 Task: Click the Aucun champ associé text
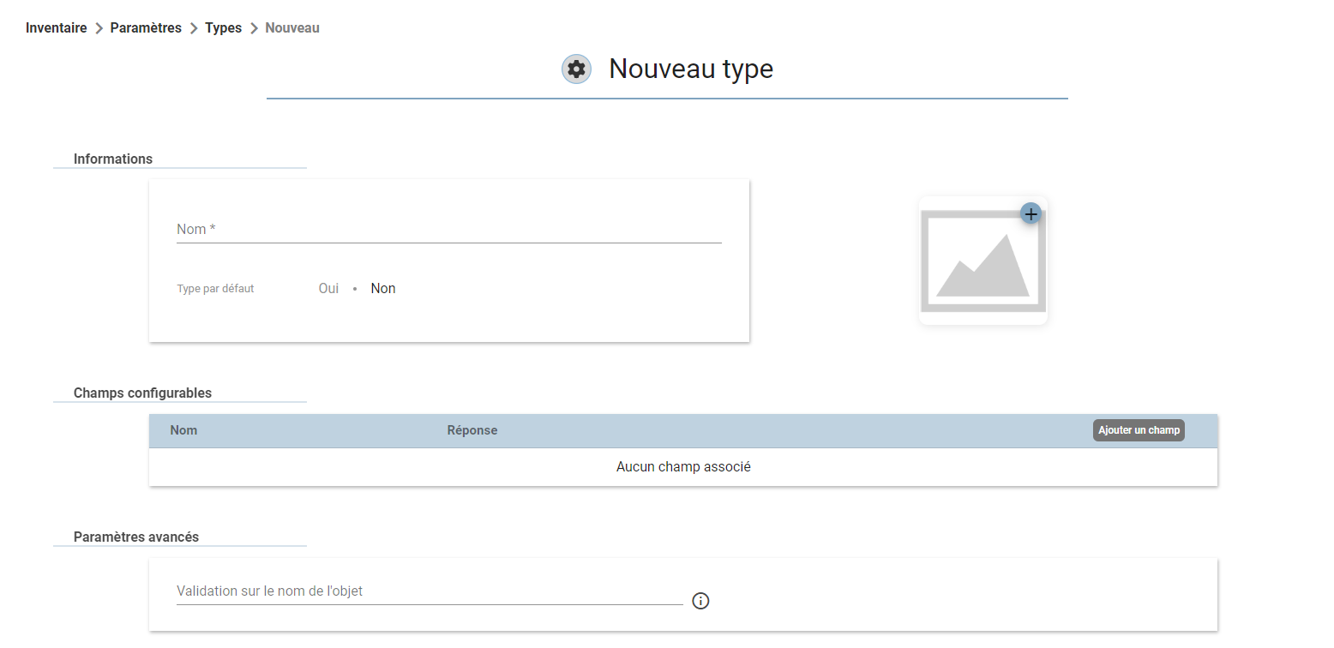pyautogui.click(x=683, y=467)
